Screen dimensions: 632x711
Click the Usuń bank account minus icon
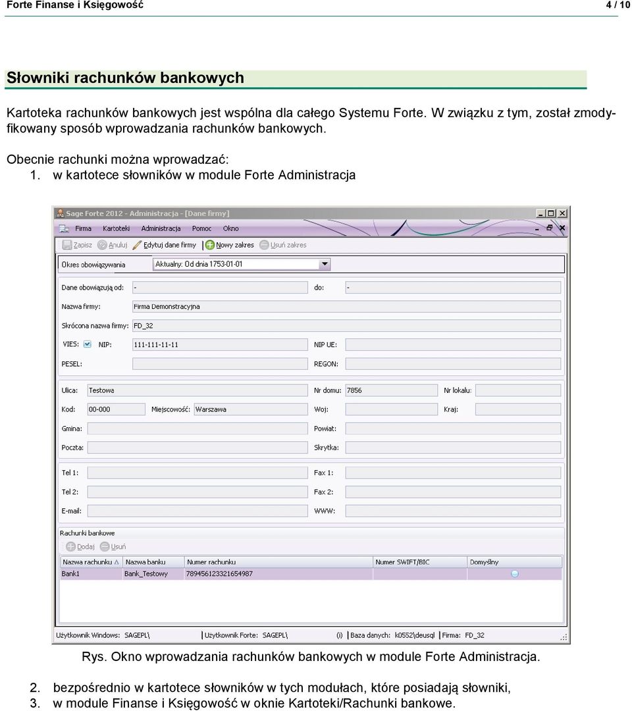pyautogui.click(x=105, y=546)
